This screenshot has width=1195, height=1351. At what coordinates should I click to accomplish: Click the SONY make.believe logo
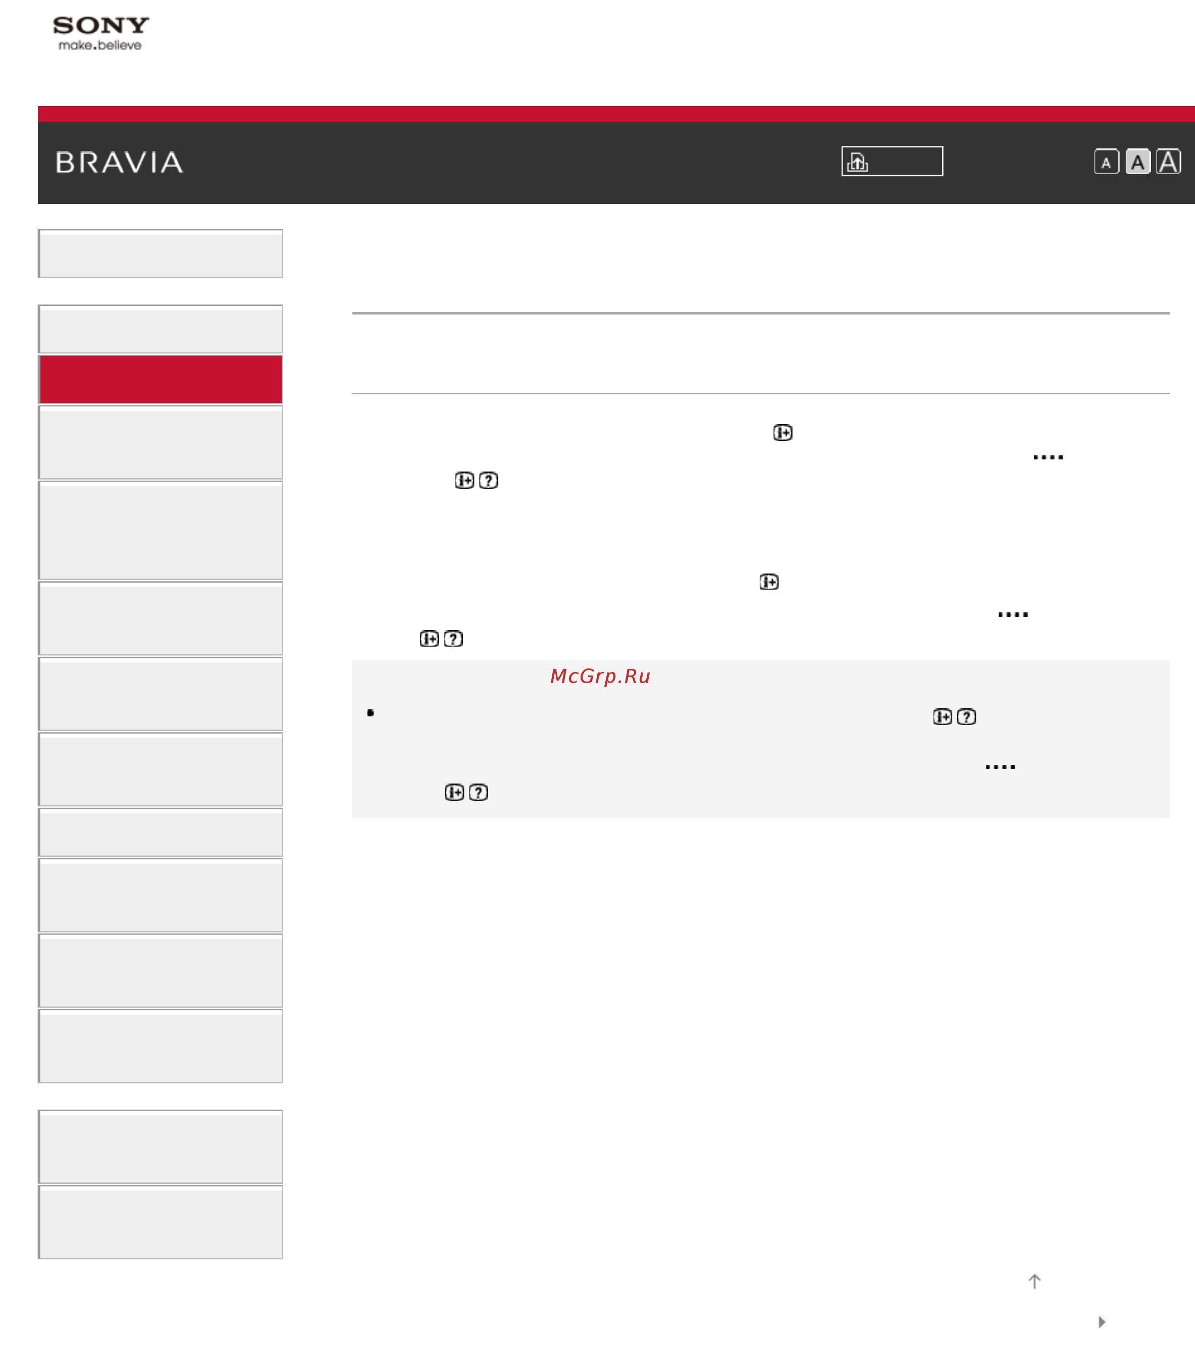pyautogui.click(x=101, y=33)
